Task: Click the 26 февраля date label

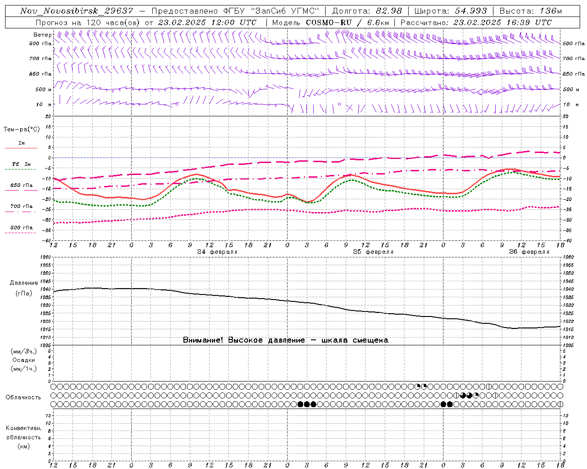Action: click(x=529, y=252)
